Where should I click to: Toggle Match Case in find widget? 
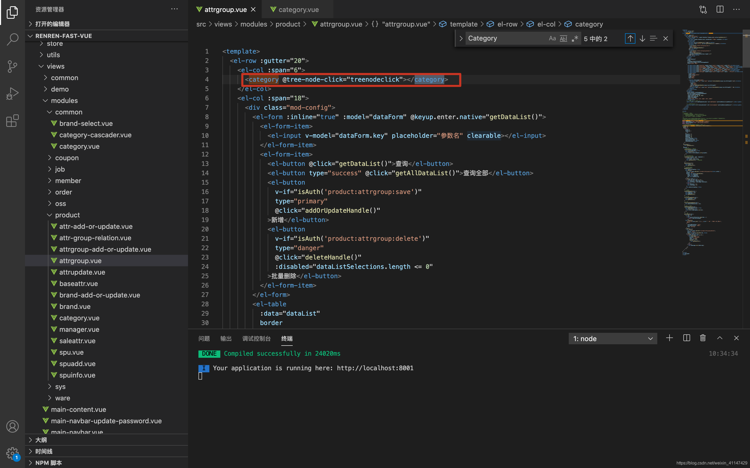(552, 38)
